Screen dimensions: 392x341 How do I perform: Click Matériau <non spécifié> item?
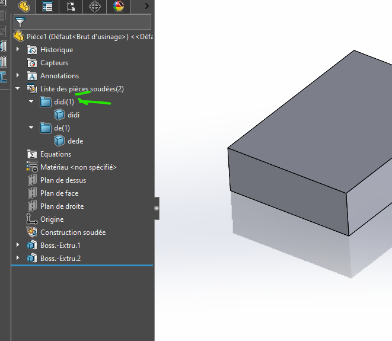pyautogui.click(x=78, y=167)
